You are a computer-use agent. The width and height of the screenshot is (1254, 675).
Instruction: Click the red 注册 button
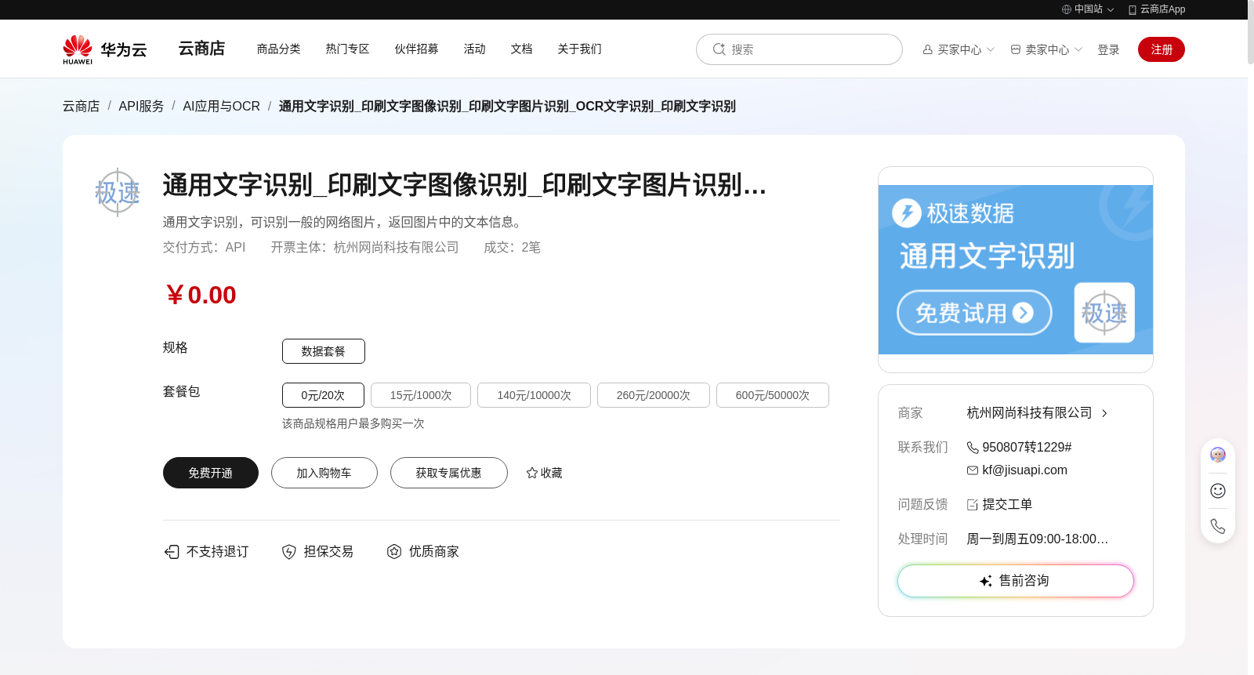pos(1162,49)
